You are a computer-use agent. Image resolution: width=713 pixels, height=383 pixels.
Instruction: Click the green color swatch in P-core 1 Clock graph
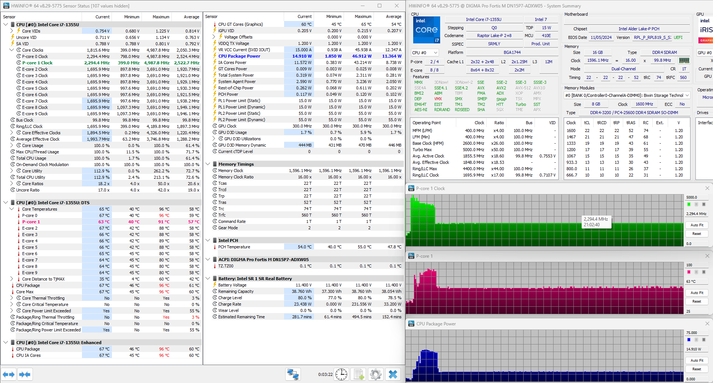[689, 204]
